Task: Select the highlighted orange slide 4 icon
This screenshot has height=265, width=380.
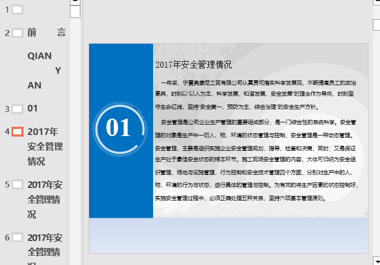Action: [17, 132]
